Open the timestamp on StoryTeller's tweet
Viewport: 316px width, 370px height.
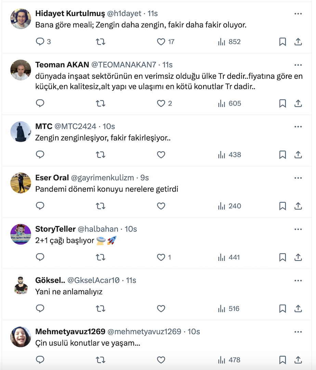tap(131, 229)
